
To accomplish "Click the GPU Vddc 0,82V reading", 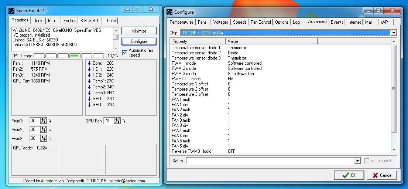I will [x=30, y=148].
